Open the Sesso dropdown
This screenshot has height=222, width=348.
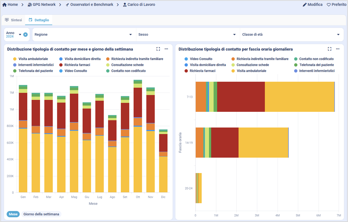pyautogui.click(x=186, y=35)
